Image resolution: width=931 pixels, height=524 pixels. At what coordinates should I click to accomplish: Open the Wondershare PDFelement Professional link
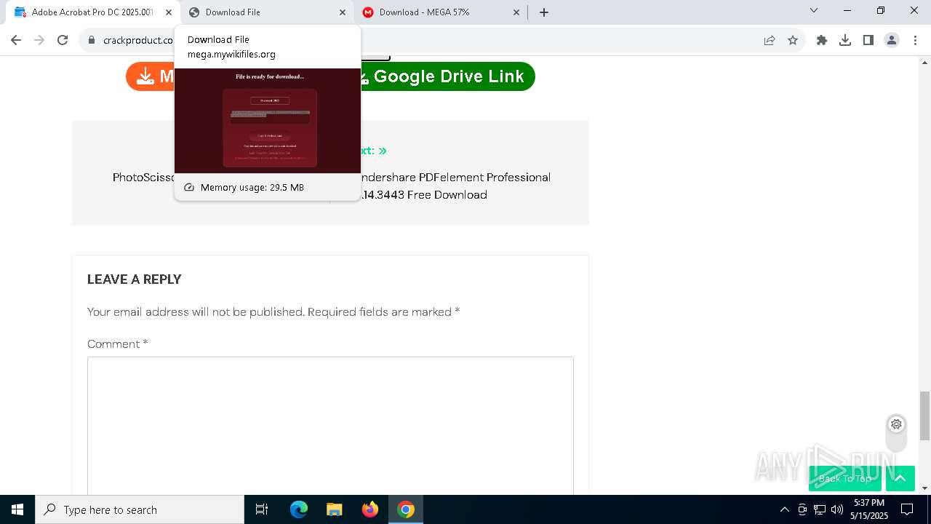455,186
